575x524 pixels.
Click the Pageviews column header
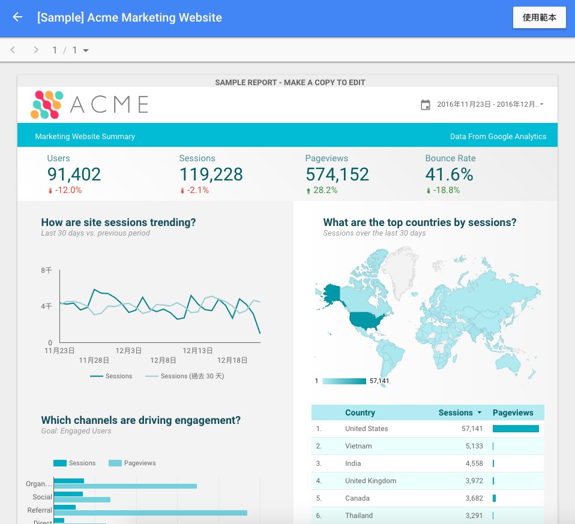pyautogui.click(x=513, y=412)
